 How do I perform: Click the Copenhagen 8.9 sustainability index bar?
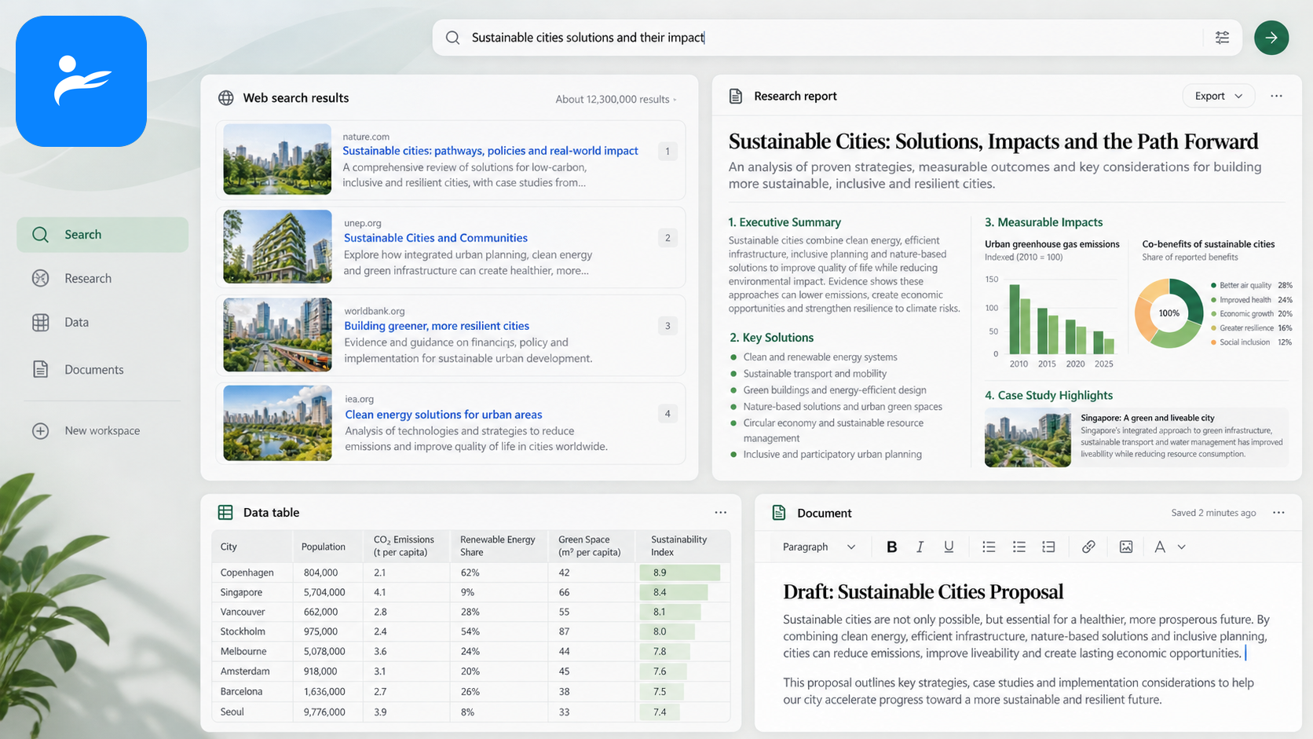click(x=680, y=573)
